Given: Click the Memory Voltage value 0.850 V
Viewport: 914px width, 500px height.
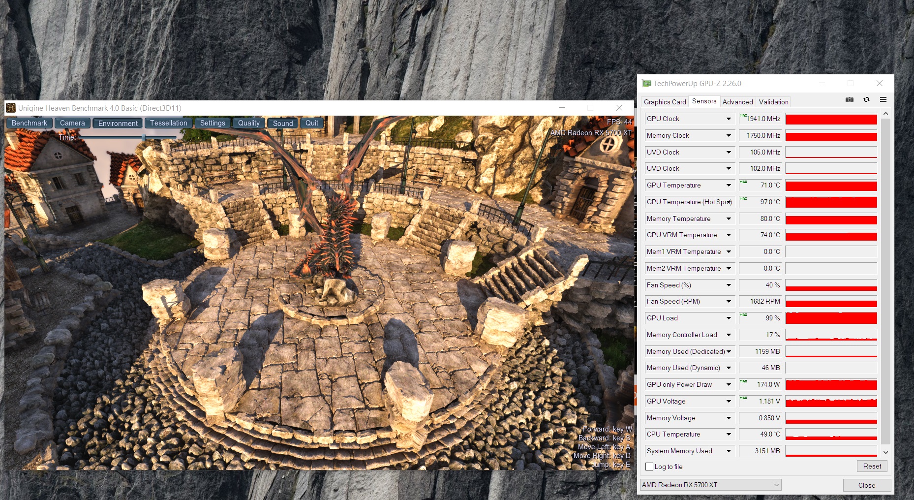Looking at the screenshot, I should [x=761, y=418].
